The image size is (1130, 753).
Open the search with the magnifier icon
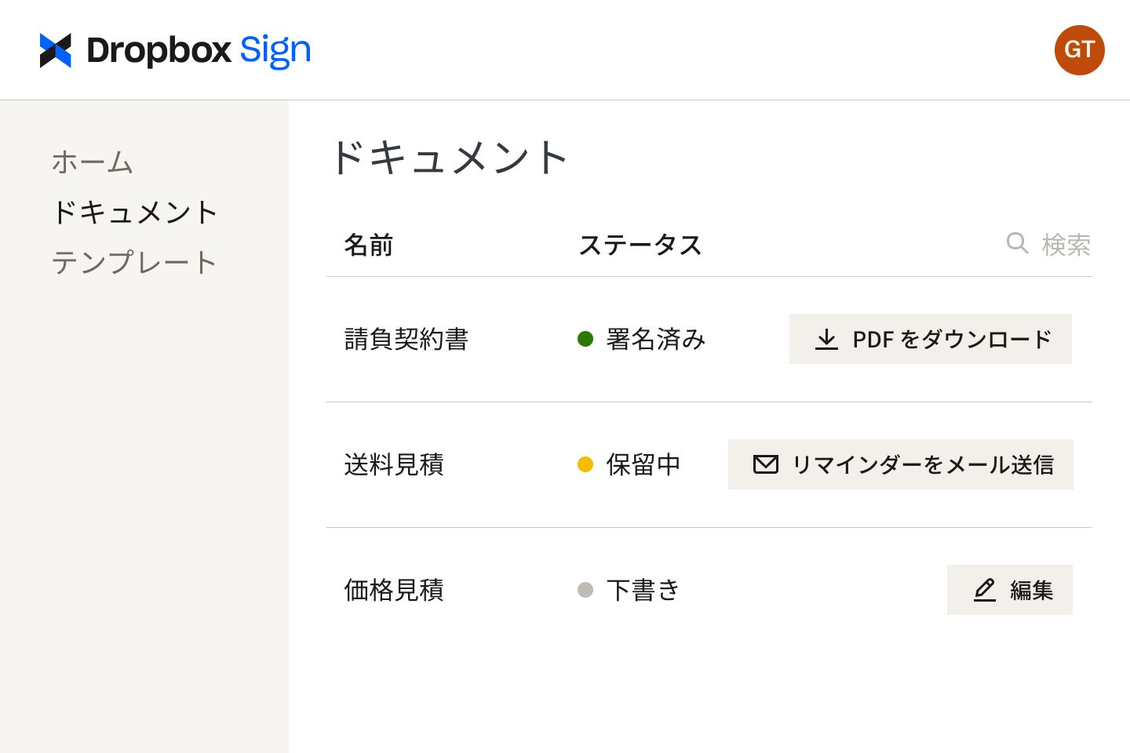[x=1017, y=244]
